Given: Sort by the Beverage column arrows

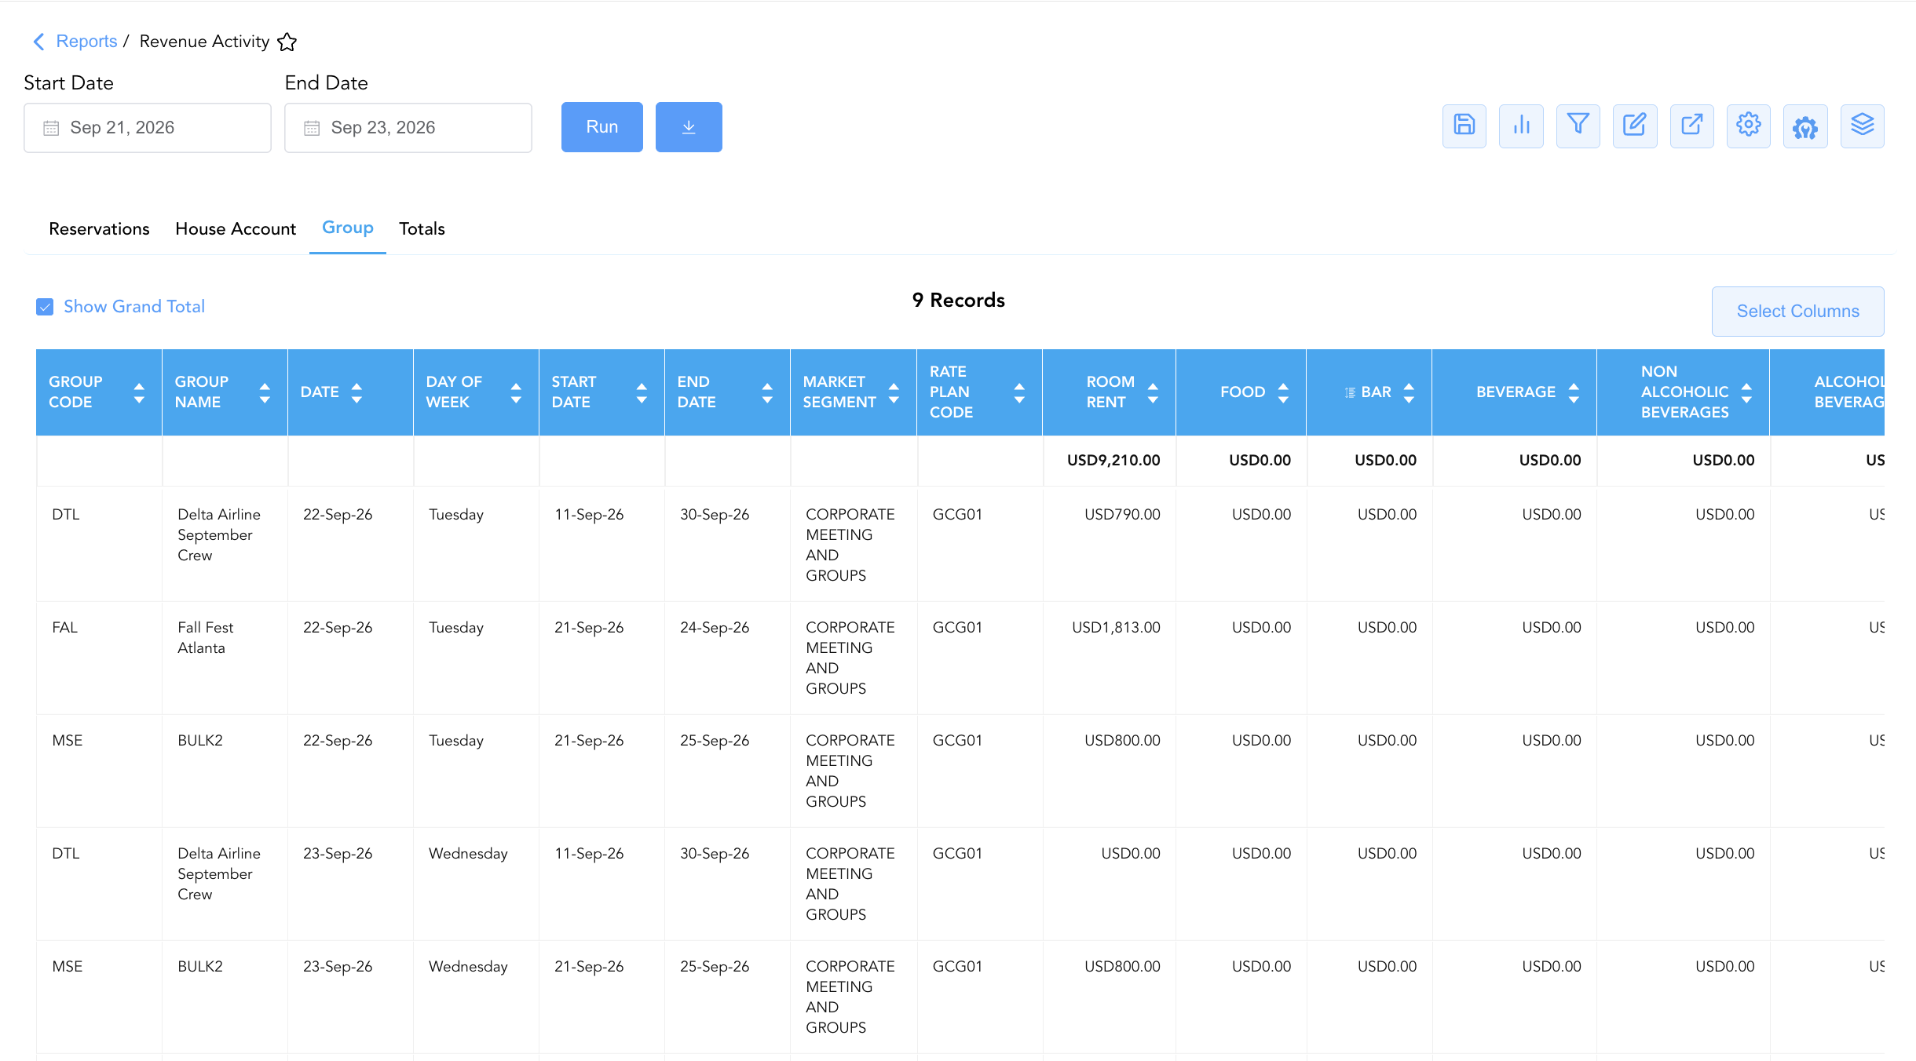Looking at the screenshot, I should [1574, 392].
